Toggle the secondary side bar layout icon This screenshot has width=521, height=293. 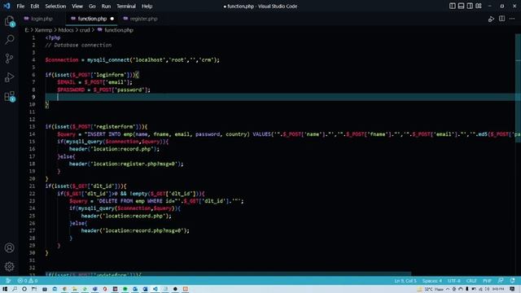[x=470, y=6]
